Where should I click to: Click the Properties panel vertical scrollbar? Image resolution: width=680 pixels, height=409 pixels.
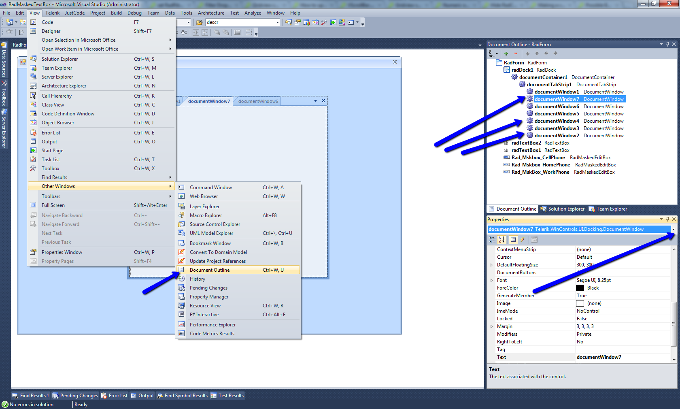(674, 324)
